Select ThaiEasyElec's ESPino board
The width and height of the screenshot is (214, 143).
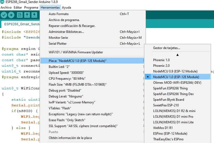point(177,139)
